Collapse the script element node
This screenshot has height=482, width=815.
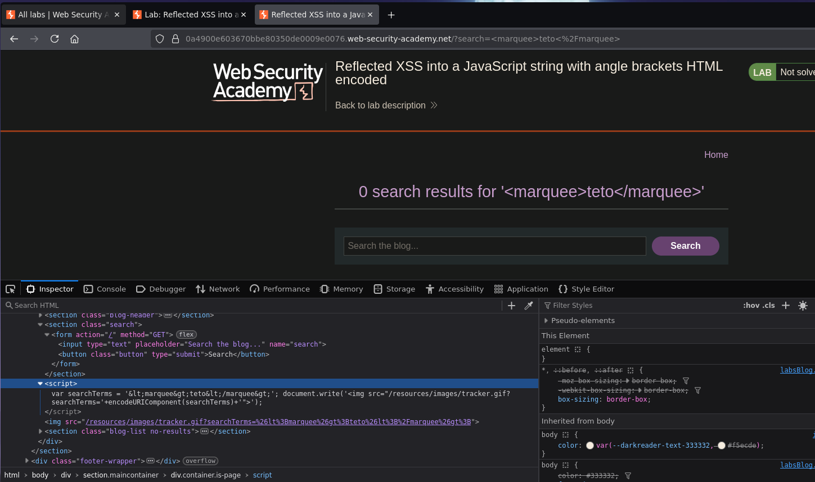(x=40, y=384)
